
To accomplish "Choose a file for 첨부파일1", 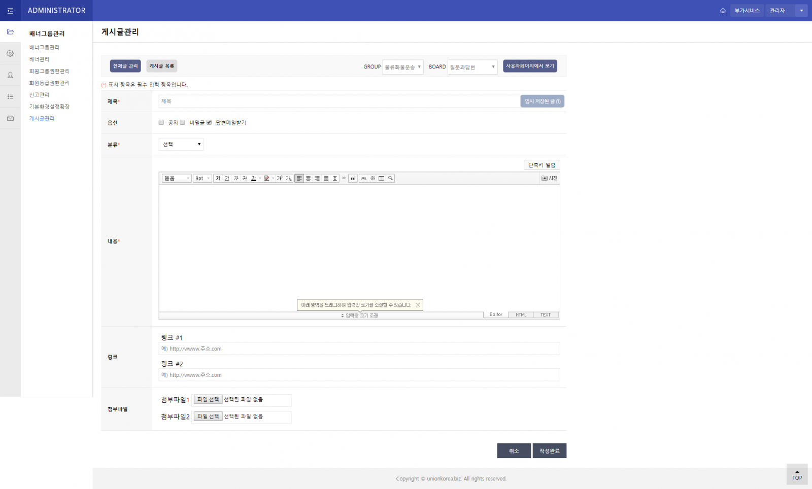I will (208, 400).
